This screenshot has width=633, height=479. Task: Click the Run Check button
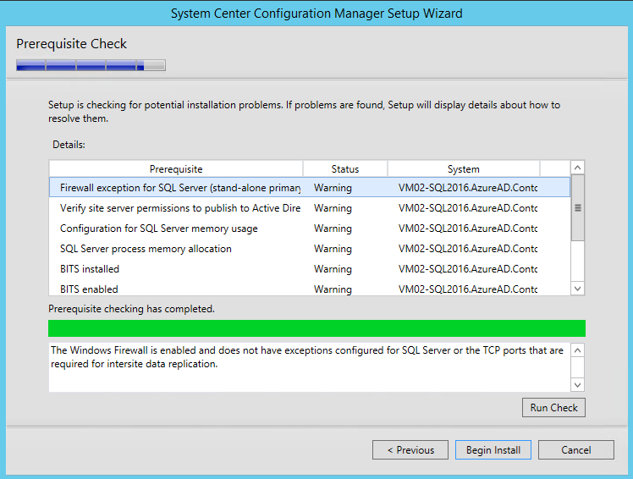coord(553,408)
